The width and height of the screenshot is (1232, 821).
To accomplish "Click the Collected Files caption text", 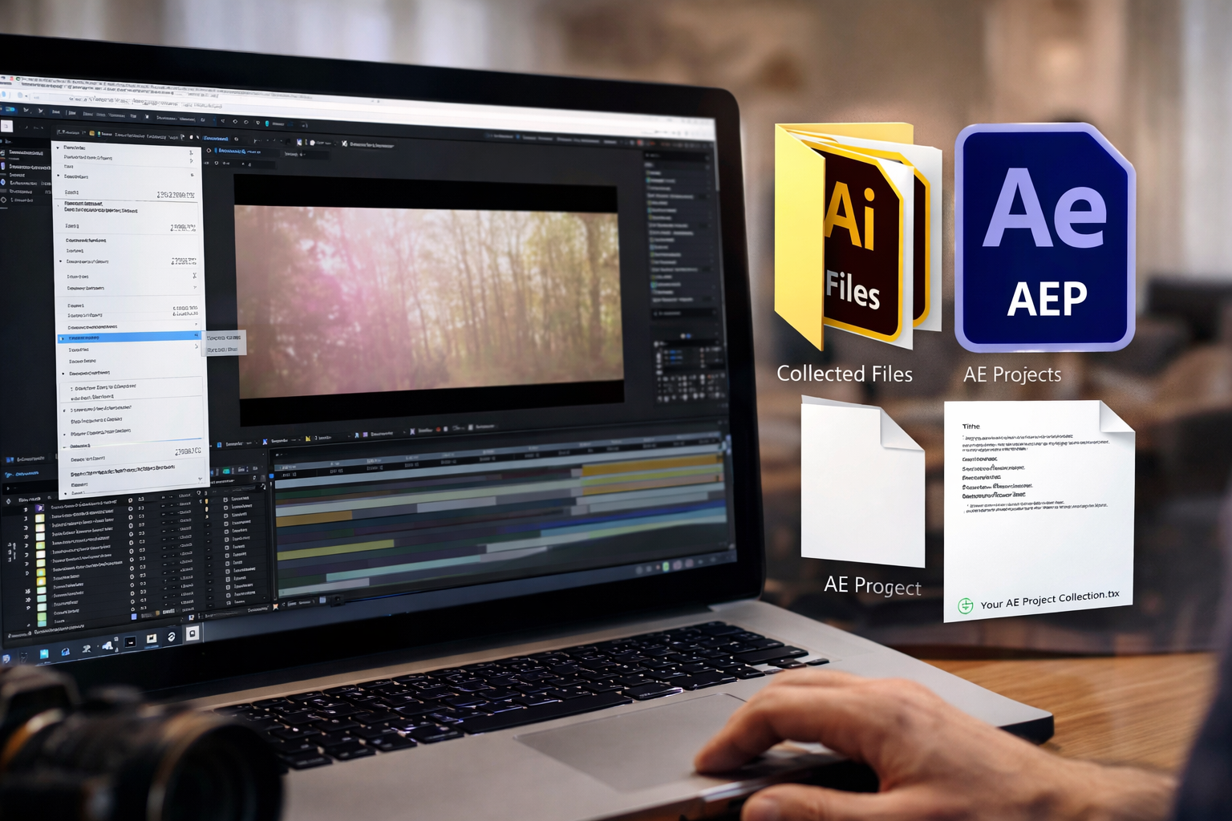I will tap(845, 374).
